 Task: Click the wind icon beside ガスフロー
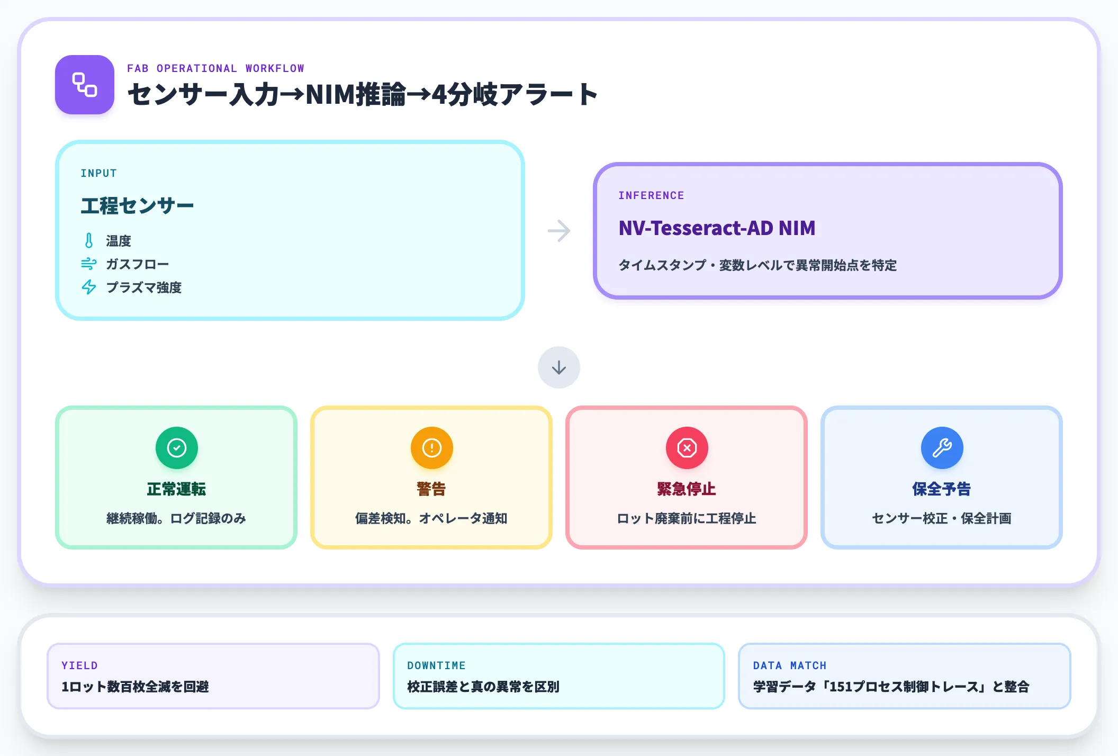(x=89, y=264)
